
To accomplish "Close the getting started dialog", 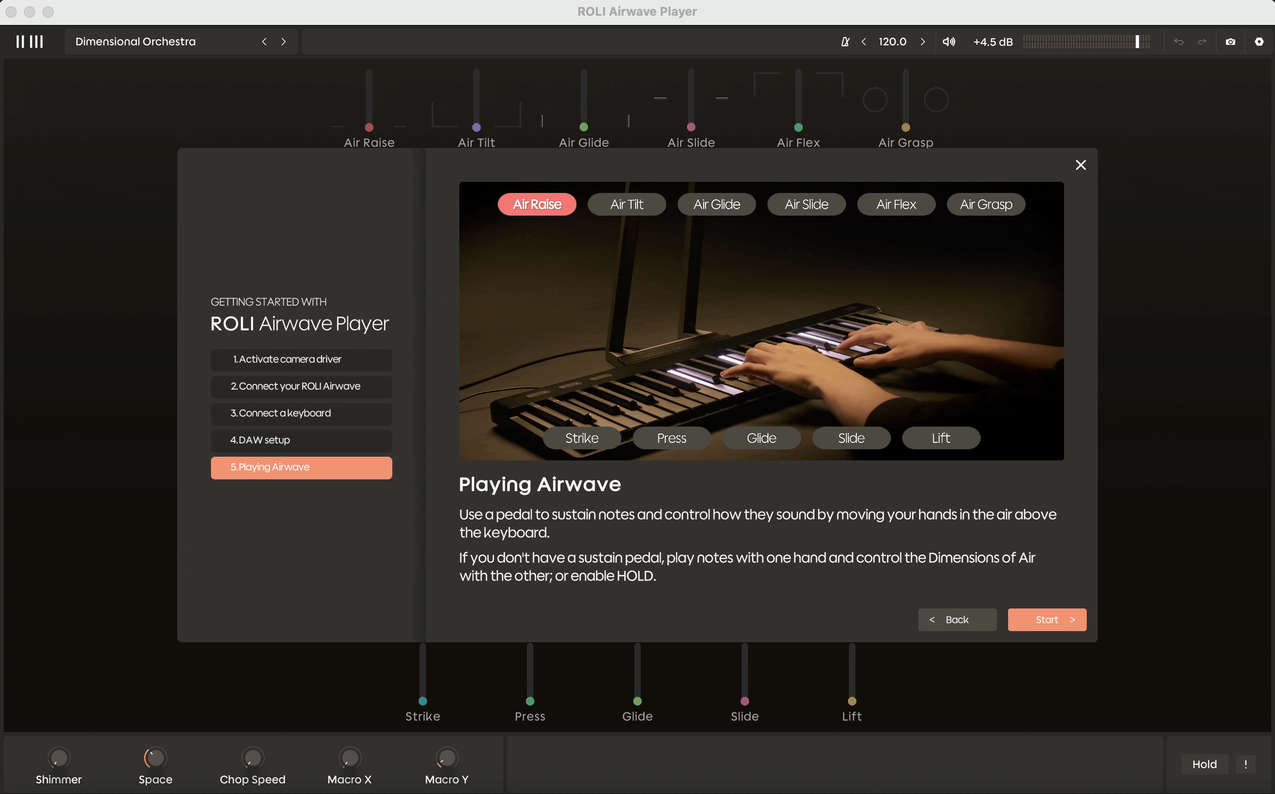I will tap(1080, 165).
